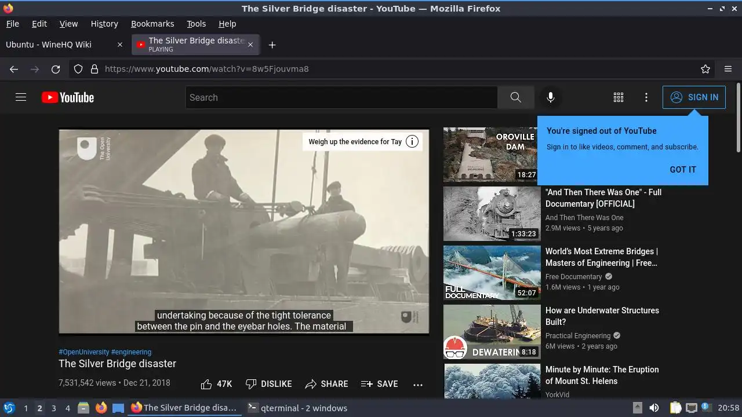The width and height of the screenshot is (742, 417).
Task: Open the YouTube apps grid
Action: [619, 97]
